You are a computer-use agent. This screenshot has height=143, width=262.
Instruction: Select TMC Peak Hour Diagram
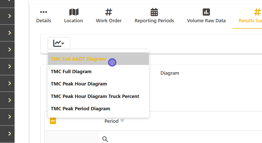pos(79,84)
